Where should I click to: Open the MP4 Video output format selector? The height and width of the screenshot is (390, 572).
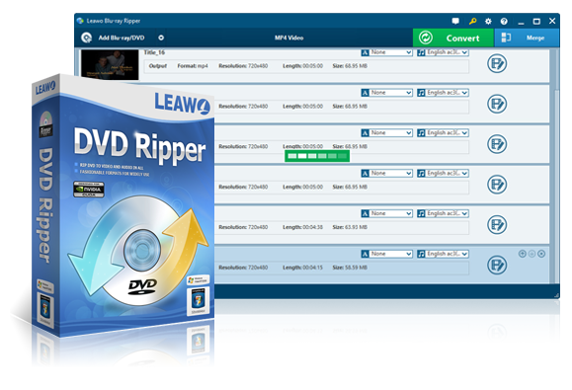click(288, 38)
